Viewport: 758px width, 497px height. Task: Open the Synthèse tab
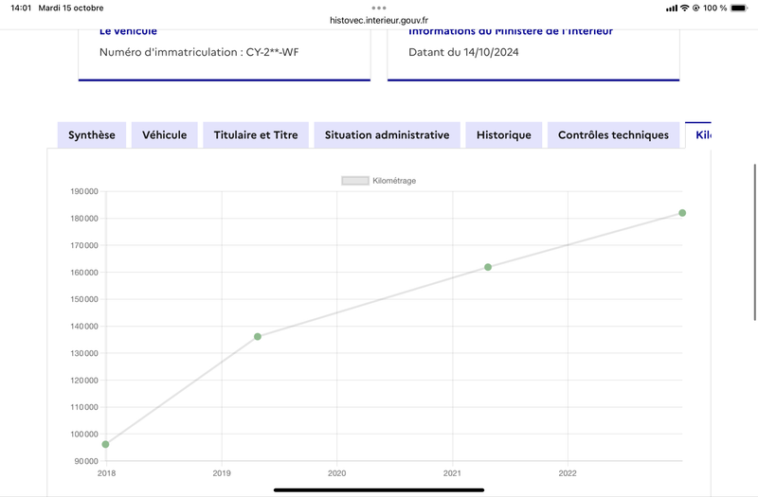coord(92,134)
